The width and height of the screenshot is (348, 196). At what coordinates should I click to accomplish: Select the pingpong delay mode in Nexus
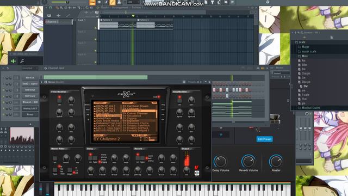pos(103,162)
